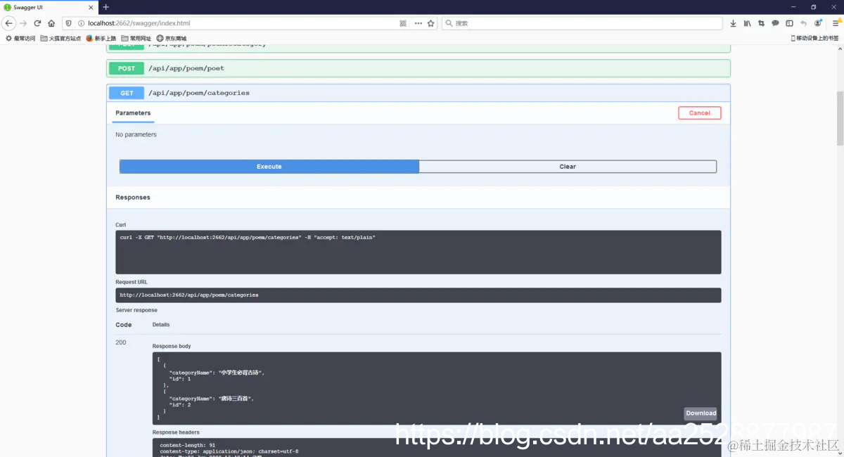Open the downloads panel
The height and width of the screenshot is (457, 844).
(x=734, y=23)
